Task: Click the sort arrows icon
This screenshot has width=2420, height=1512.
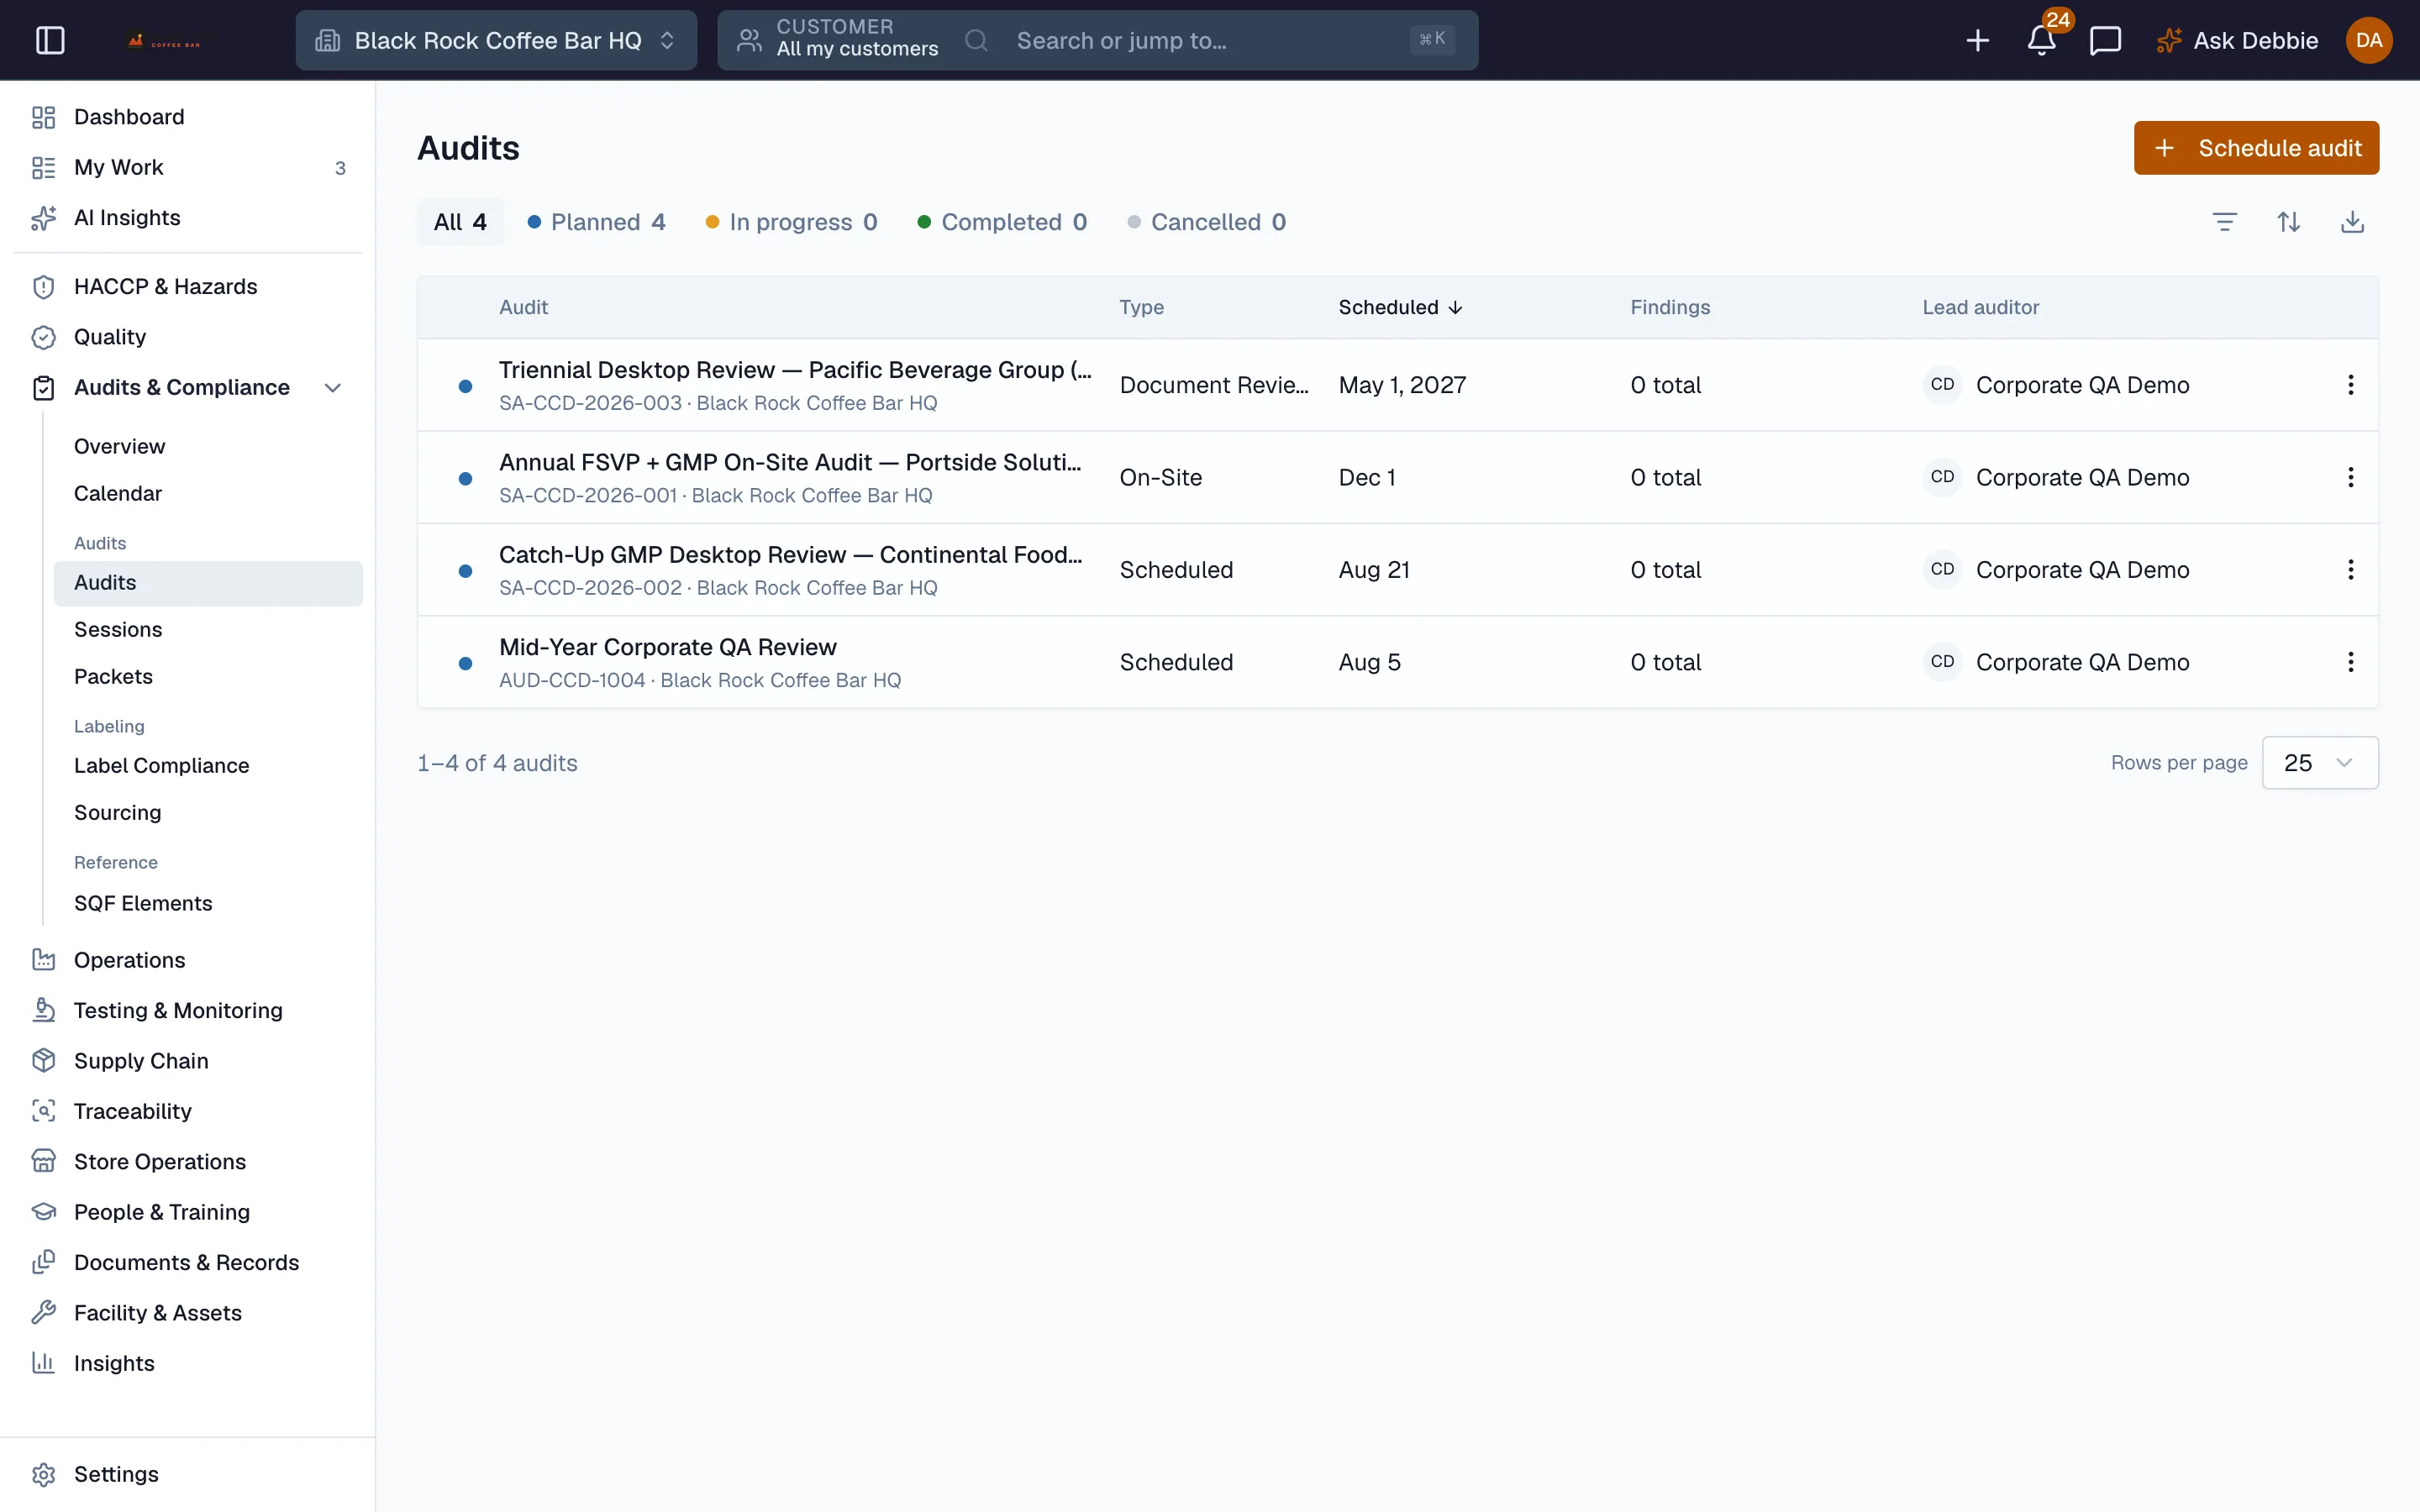Action: tap(2288, 222)
